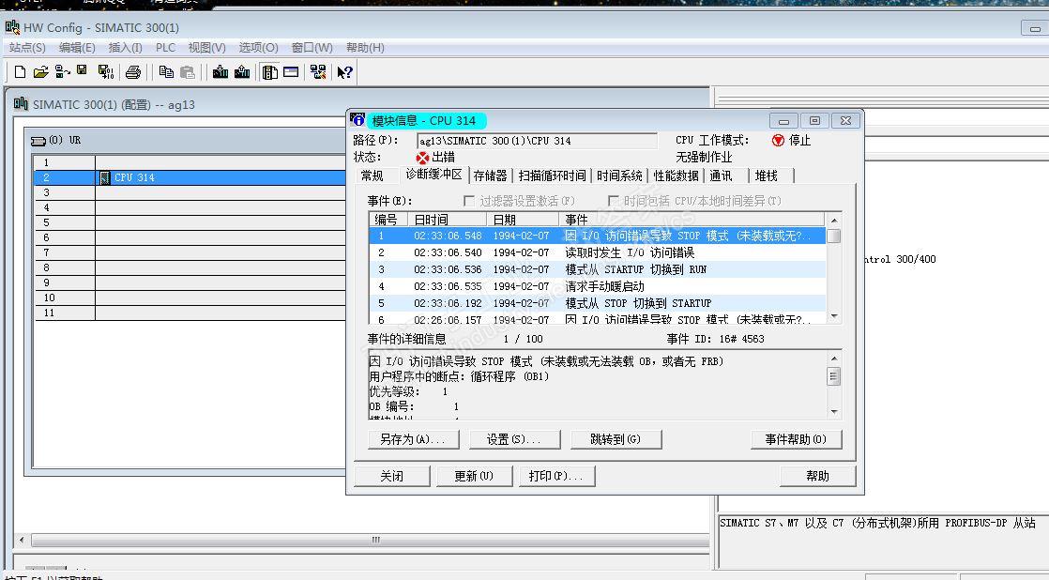Select event row 3 模式从 STARTUP 切换到 RUN
1049x580 pixels.
click(x=598, y=269)
